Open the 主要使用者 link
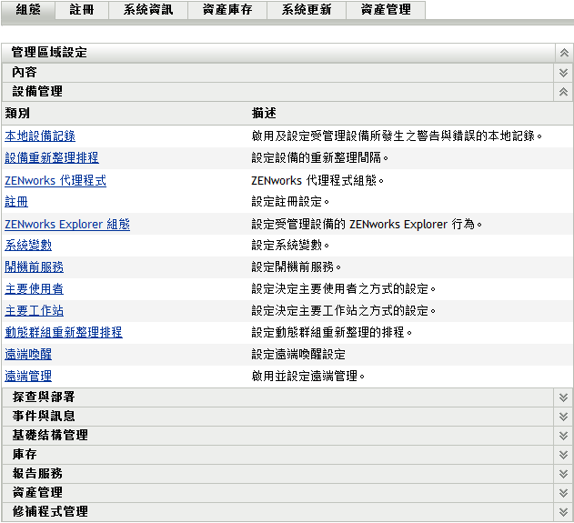574x523 pixels. (34, 288)
